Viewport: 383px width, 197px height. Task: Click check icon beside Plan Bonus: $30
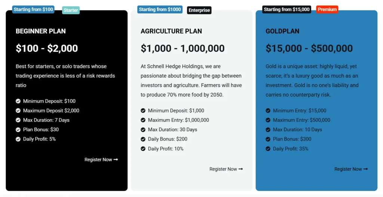(18, 130)
